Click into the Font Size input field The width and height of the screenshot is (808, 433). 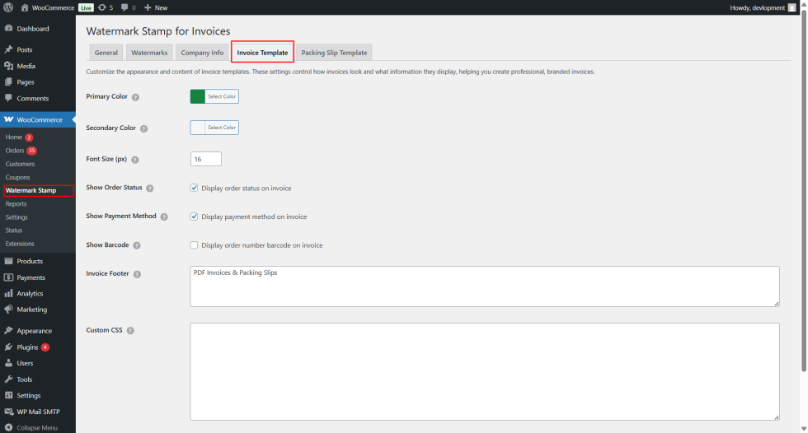205,159
